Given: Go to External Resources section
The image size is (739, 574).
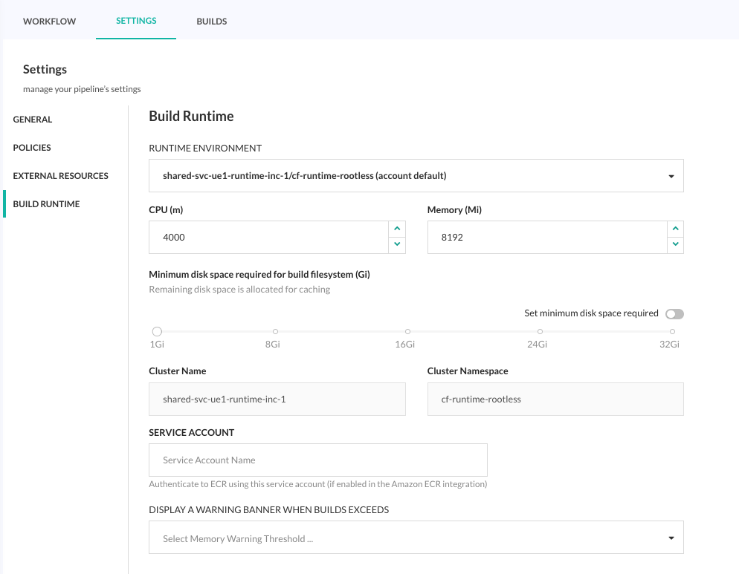Looking at the screenshot, I should pyautogui.click(x=61, y=176).
